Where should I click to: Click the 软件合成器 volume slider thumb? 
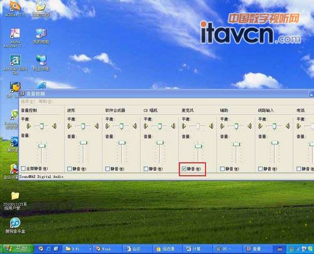tap(122, 143)
